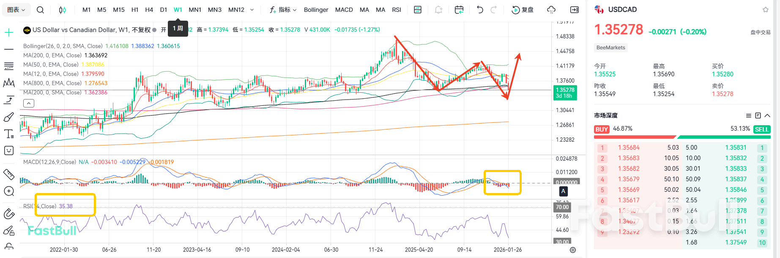
Task: Pick the ruler measurement tool
Action: 9,174
